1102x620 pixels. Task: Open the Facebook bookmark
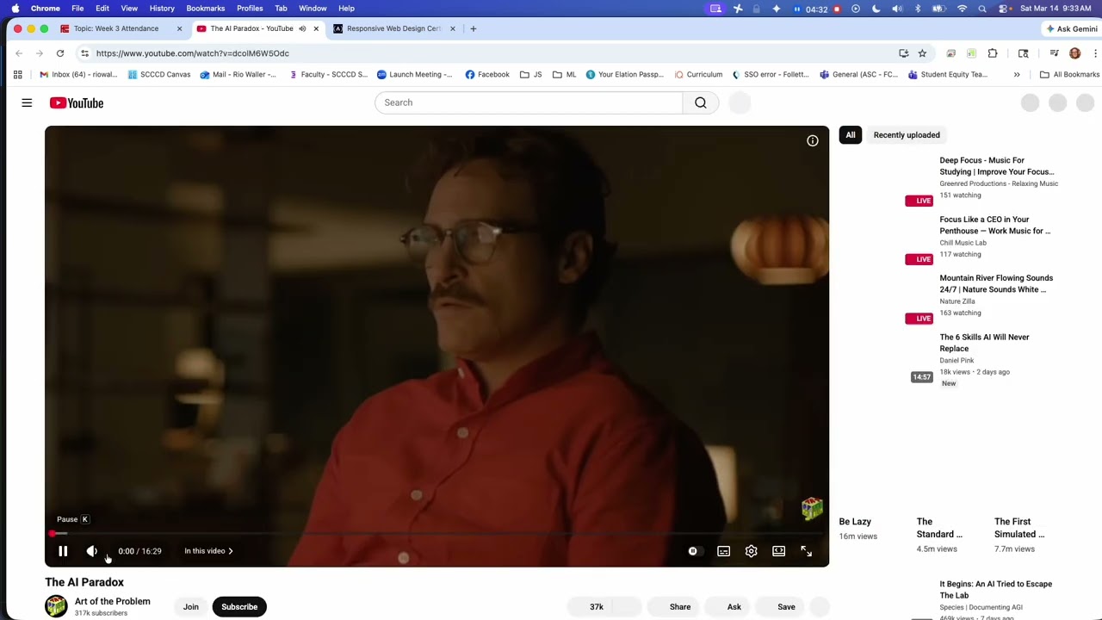[x=487, y=75]
